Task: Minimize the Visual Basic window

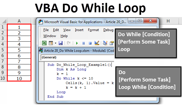Action: tap(132, 21)
